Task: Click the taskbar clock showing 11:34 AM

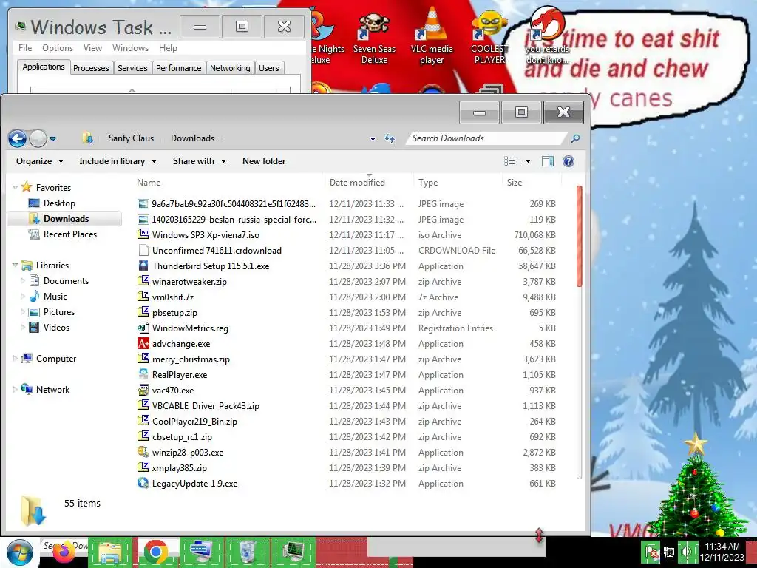Action: tap(722, 552)
